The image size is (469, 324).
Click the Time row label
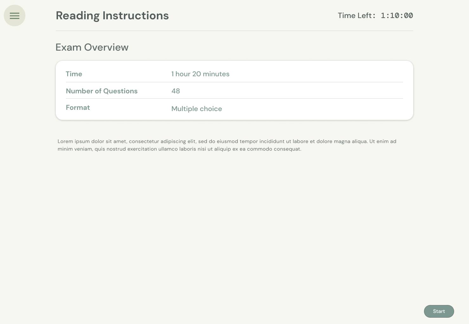click(74, 74)
